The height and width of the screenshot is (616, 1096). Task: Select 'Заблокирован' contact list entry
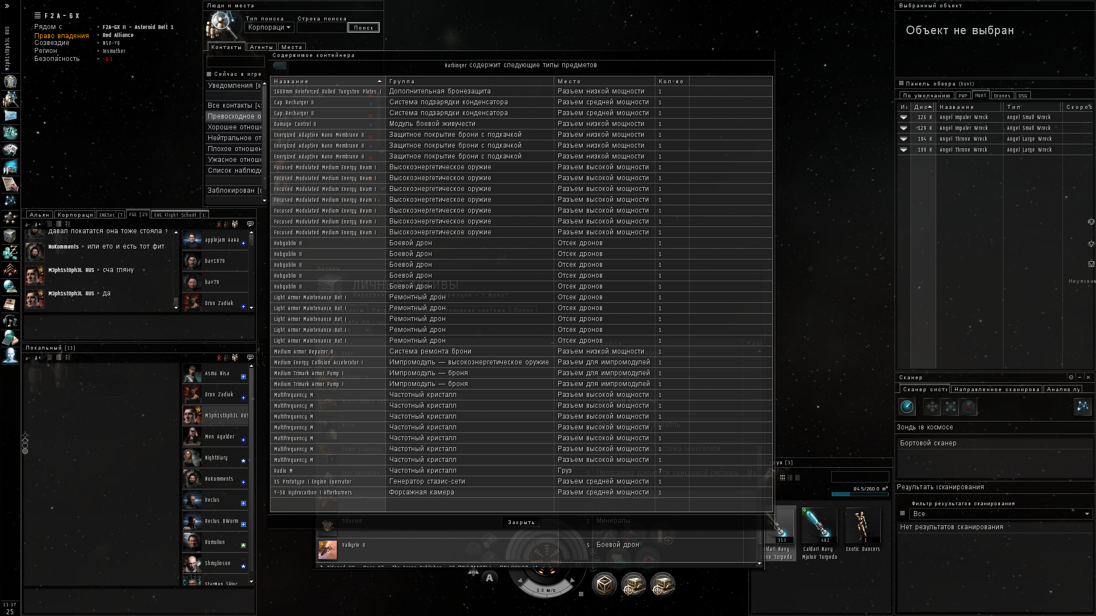pyautogui.click(x=235, y=191)
